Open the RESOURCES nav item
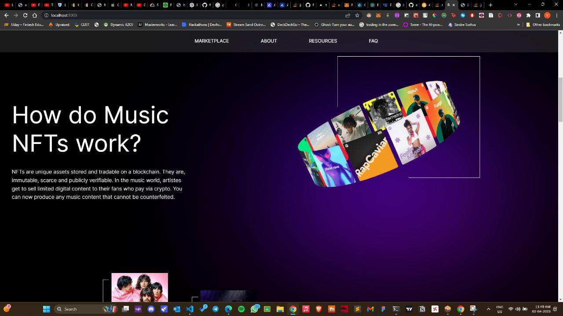Screen dimensions: 563x316 323,41
